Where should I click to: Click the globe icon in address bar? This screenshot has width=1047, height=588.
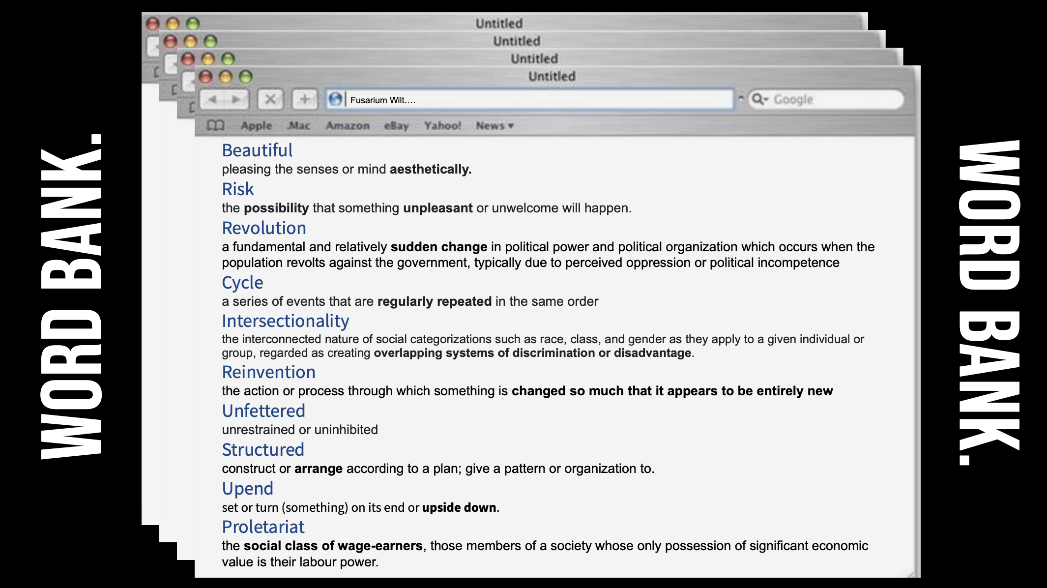click(335, 99)
